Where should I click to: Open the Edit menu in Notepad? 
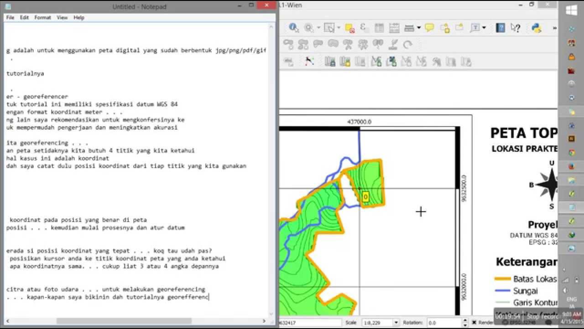24,17
